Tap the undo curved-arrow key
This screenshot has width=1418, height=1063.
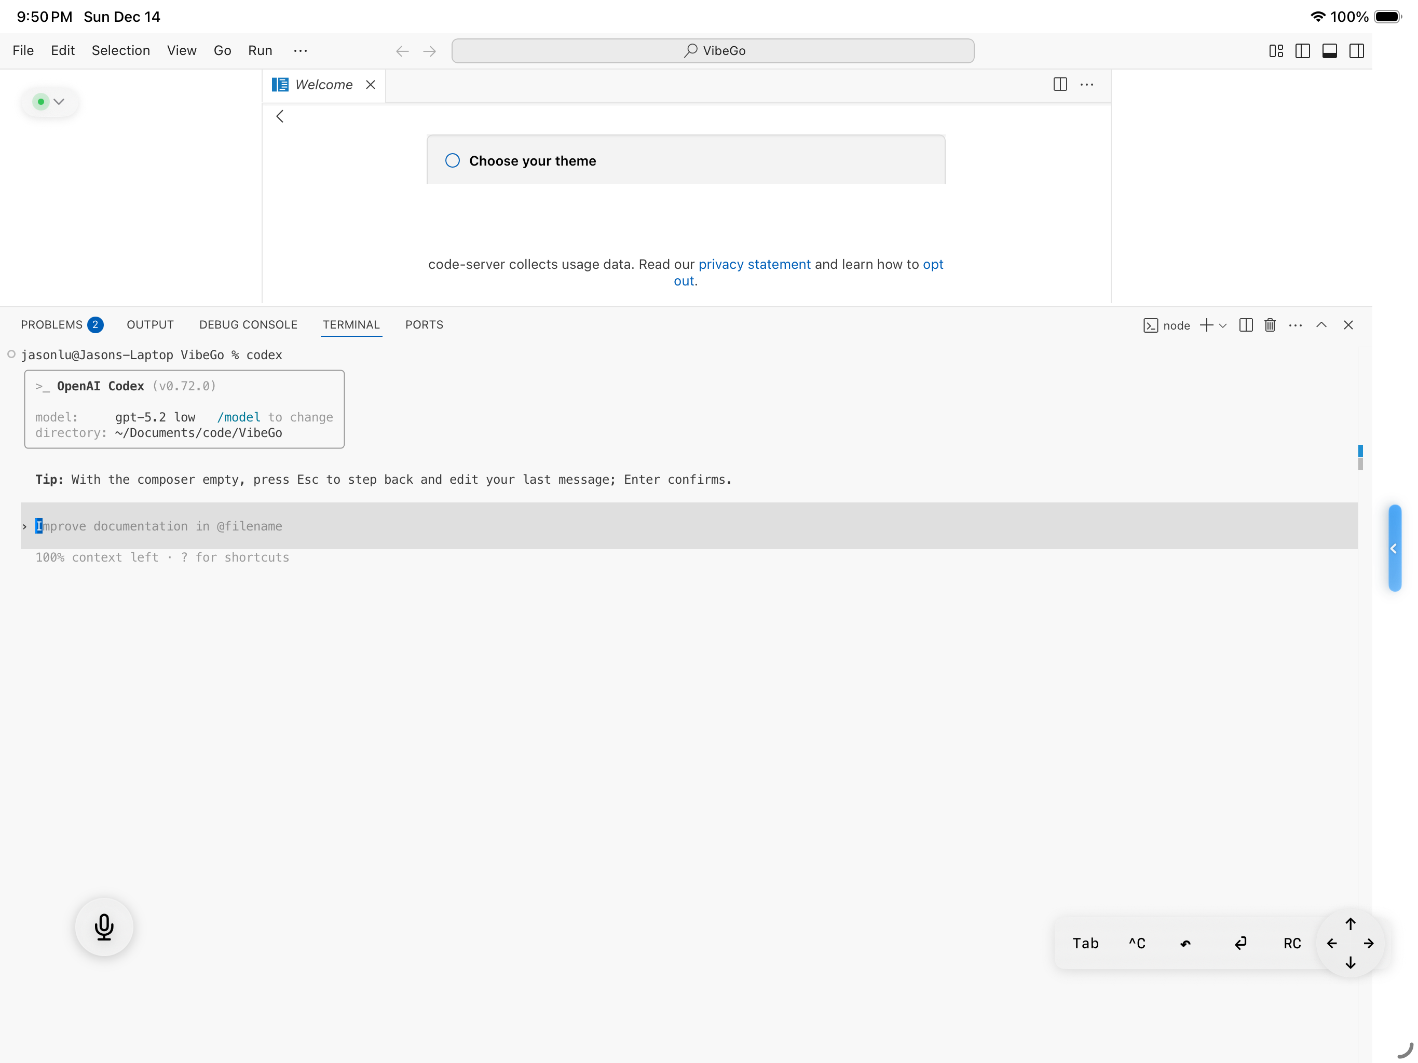(x=1185, y=943)
